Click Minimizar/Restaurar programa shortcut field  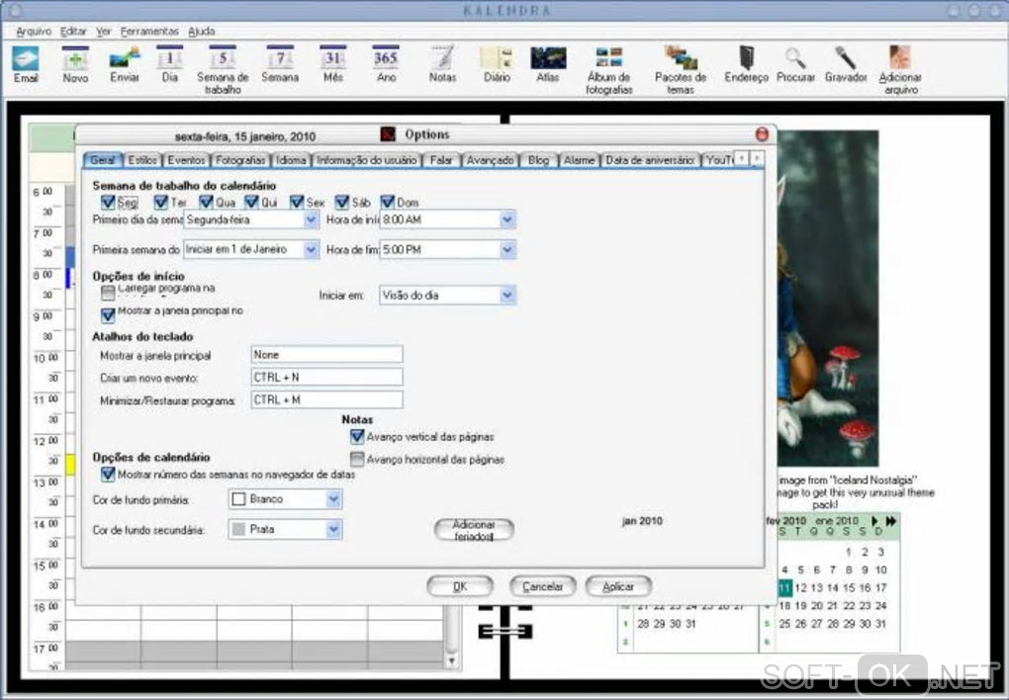pyautogui.click(x=326, y=399)
